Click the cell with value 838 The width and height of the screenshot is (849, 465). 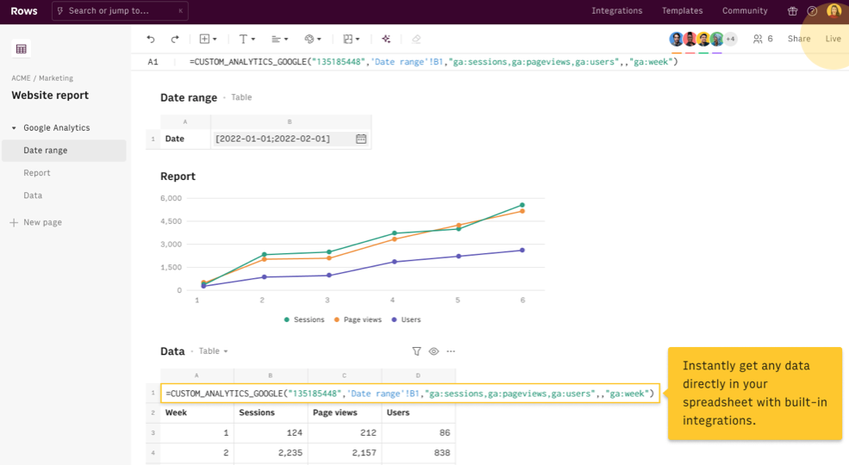[x=419, y=453]
